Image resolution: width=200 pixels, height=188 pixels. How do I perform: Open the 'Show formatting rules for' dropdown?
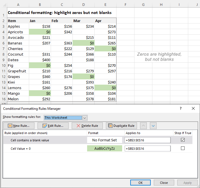point(85,118)
